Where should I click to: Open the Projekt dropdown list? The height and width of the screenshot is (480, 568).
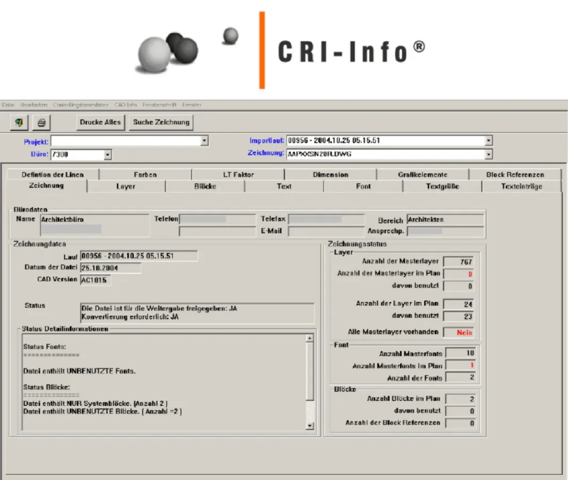point(204,140)
